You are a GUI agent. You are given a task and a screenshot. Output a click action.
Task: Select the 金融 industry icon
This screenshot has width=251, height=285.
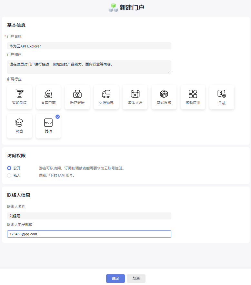click(x=222, y=97)
